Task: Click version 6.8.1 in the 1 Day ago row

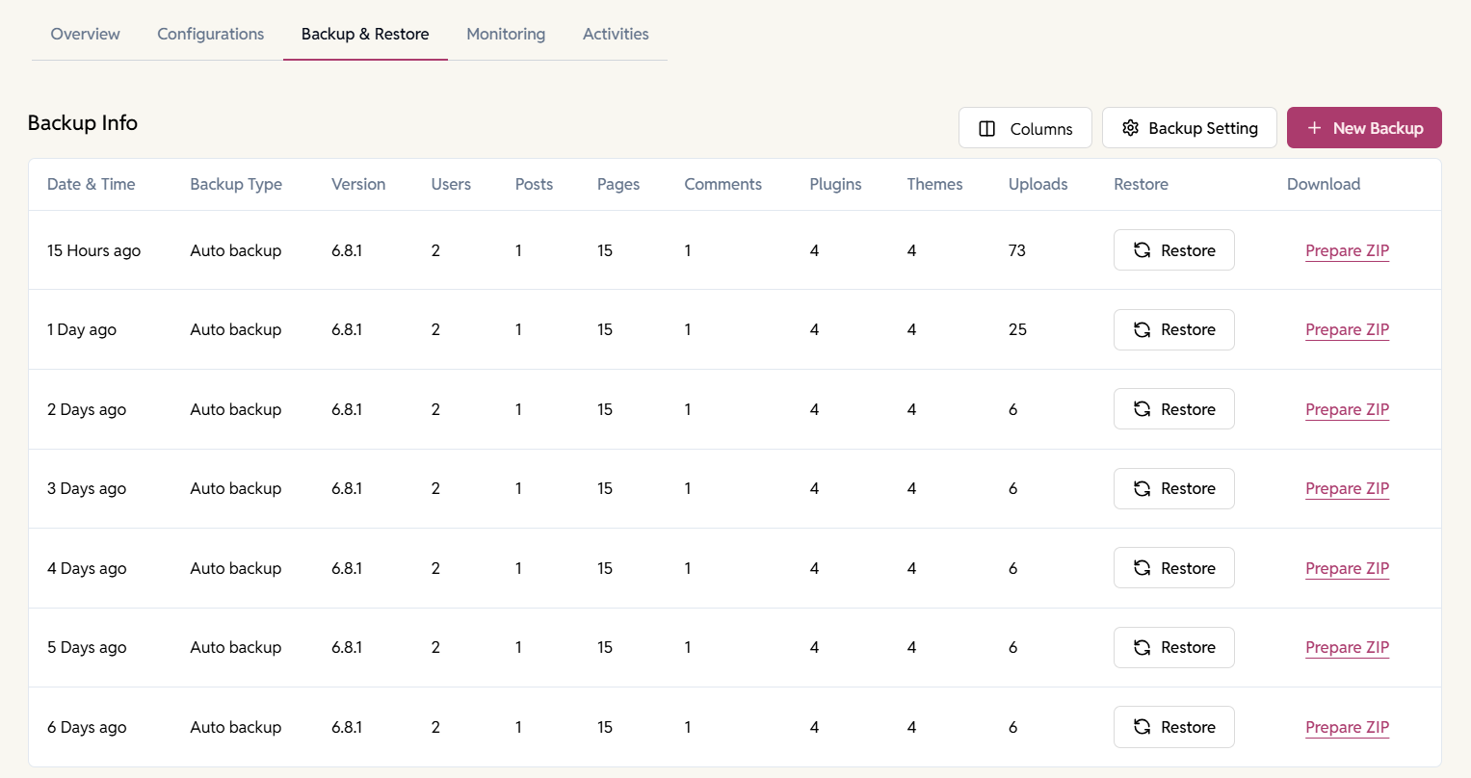Action: pos(347,329)
